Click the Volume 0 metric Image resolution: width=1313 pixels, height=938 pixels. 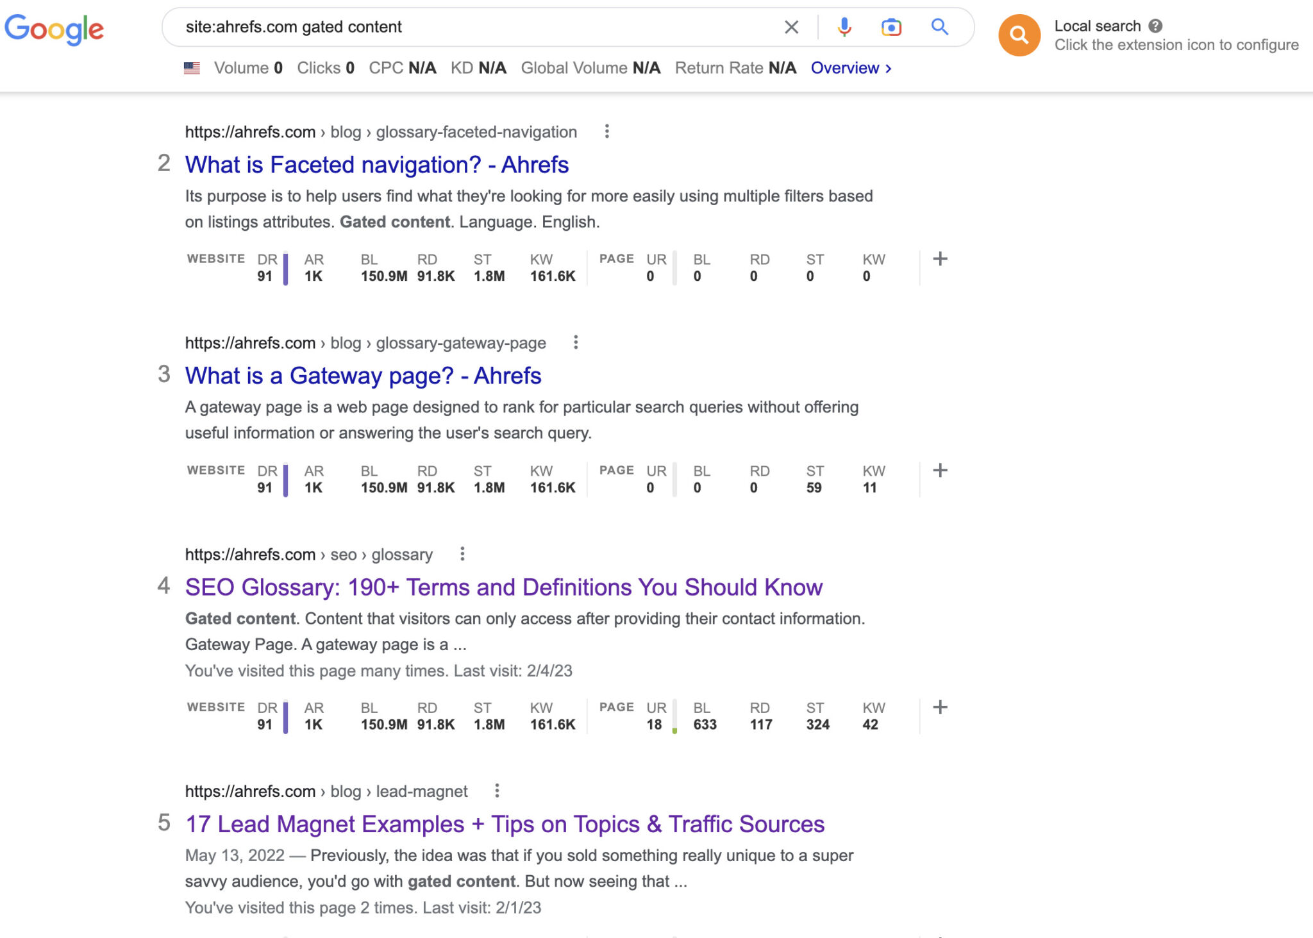click(248, 68)
